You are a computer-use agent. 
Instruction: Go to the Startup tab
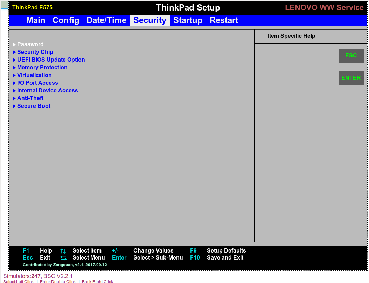pyautogui.click(x=188, y=20)
